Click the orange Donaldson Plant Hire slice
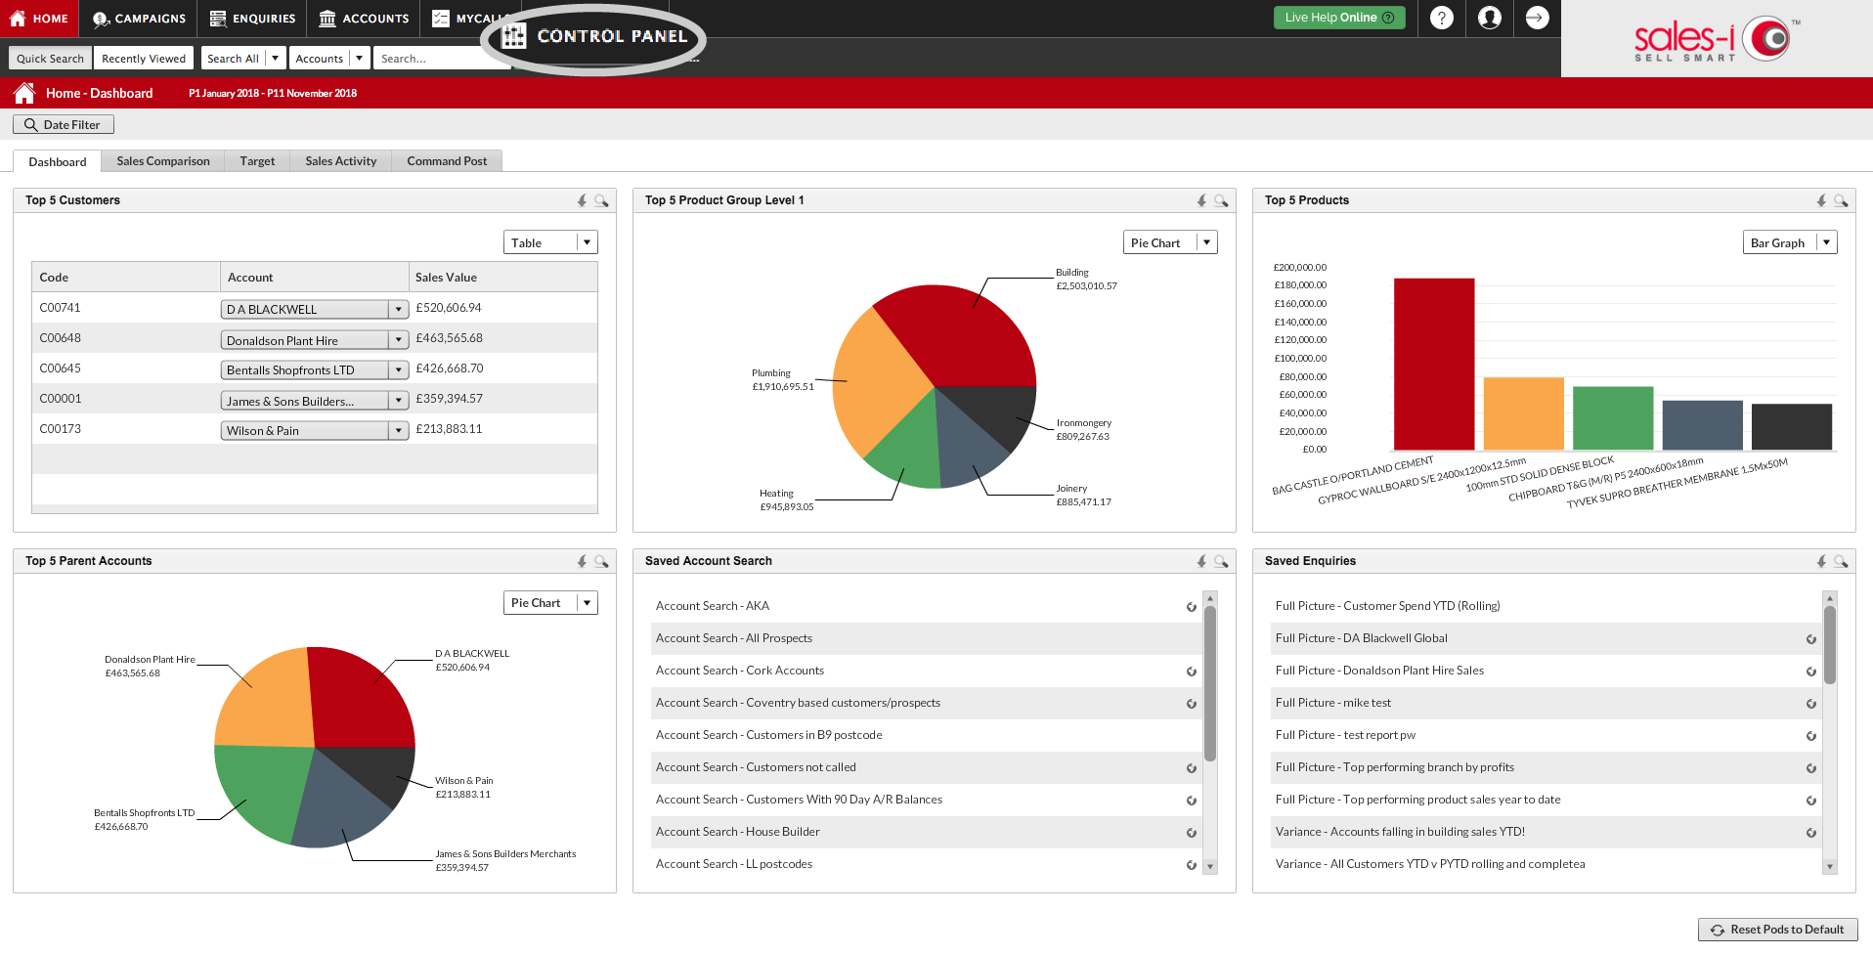 click(264, 699)
